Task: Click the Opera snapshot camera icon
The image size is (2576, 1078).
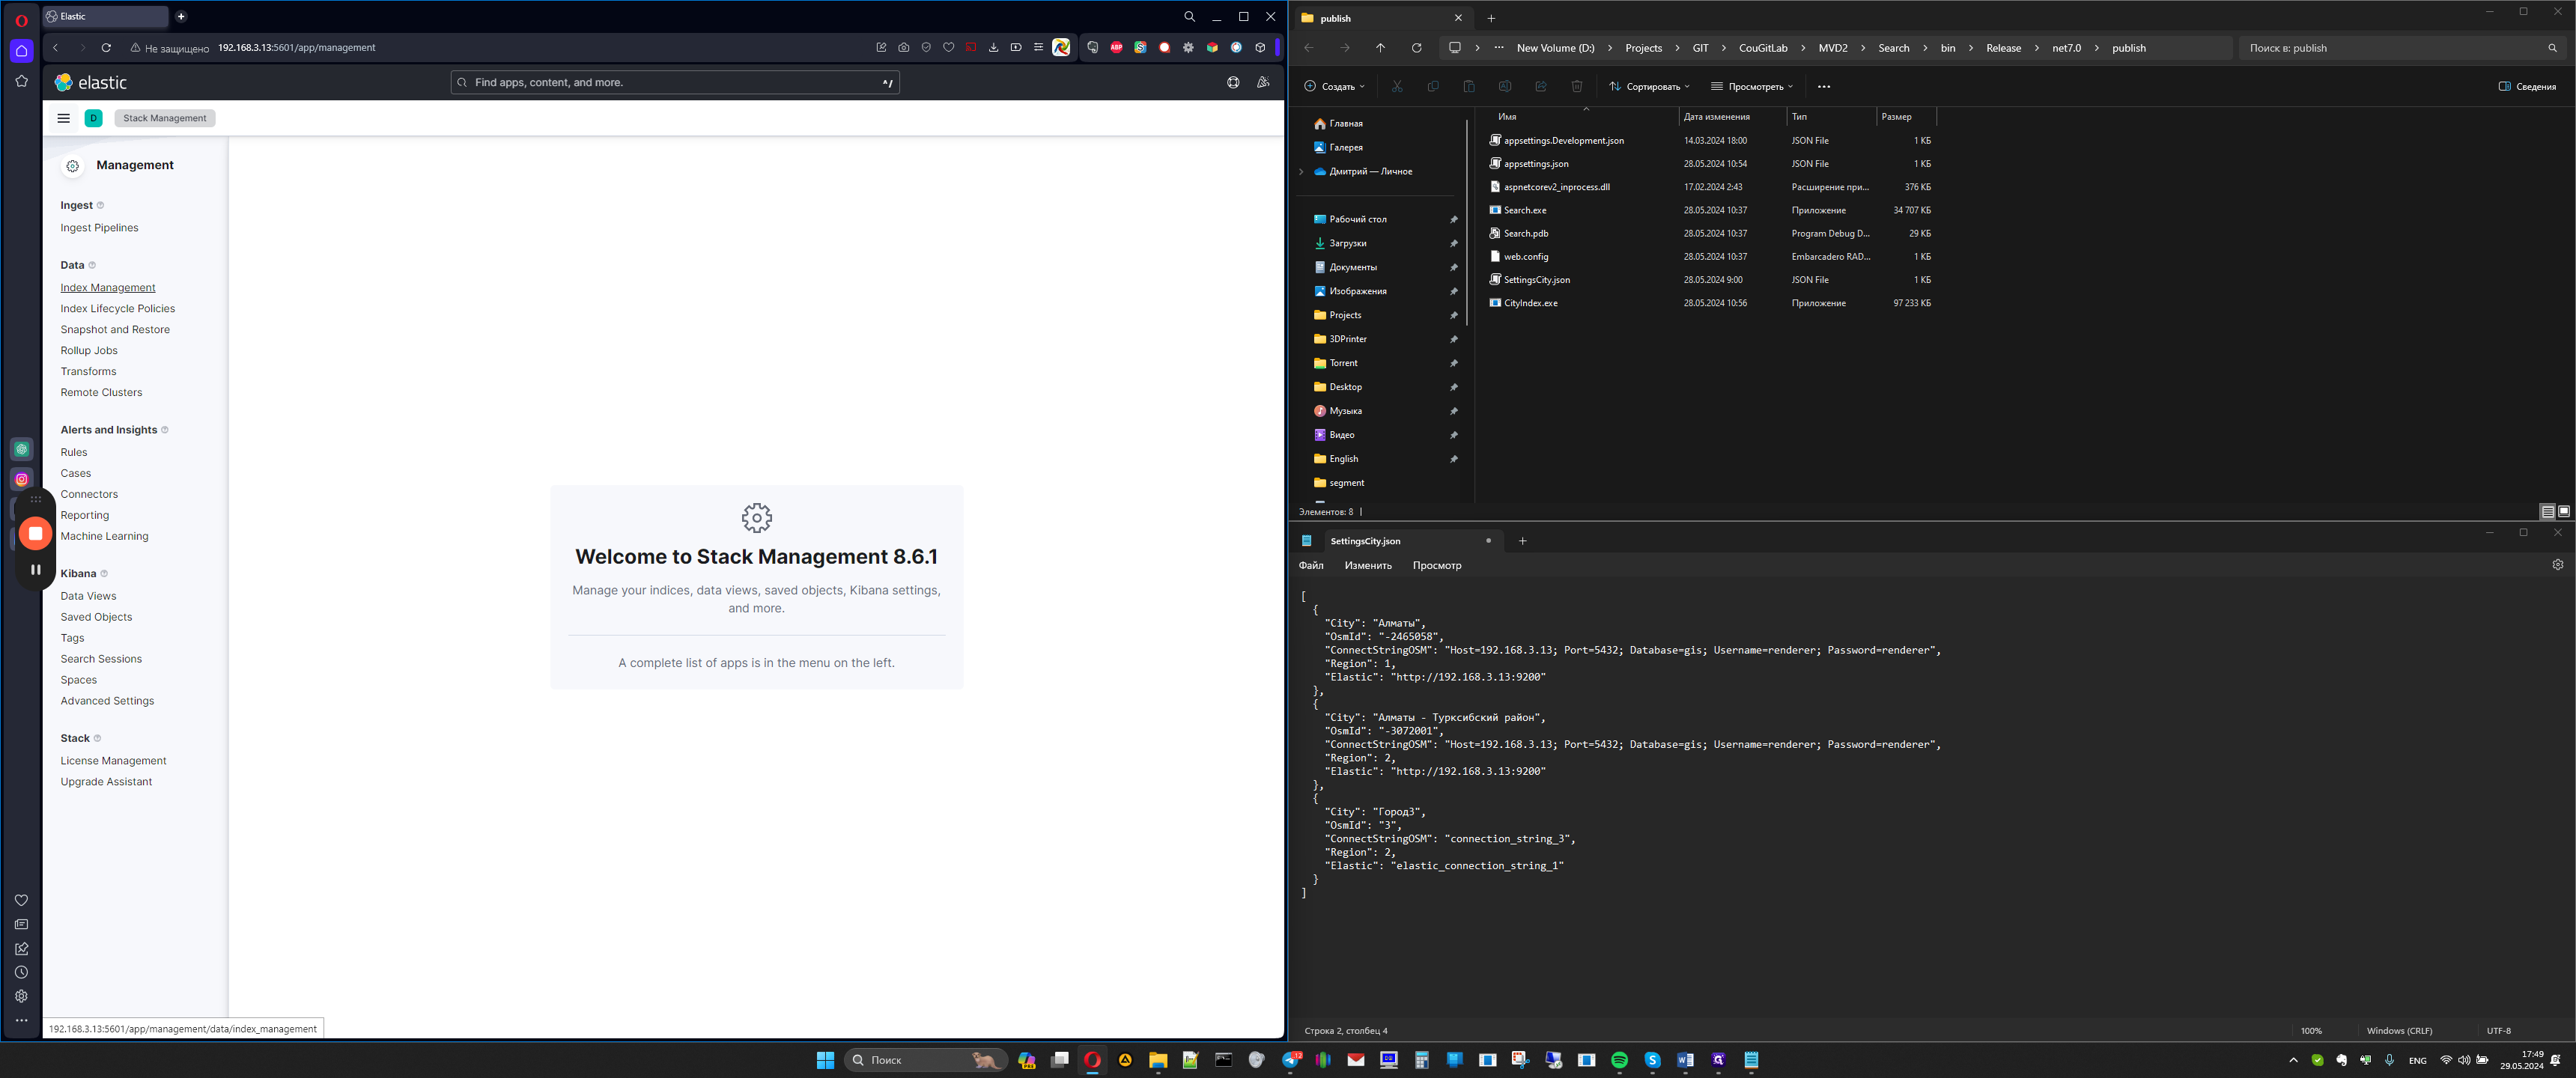Action: 904,47
